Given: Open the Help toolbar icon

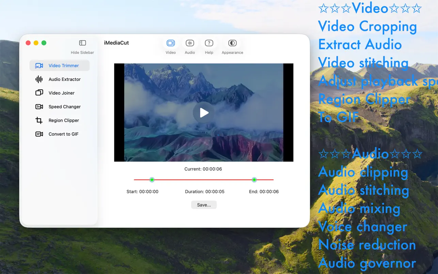Looking at the screenshot, I should coord(209,43).
